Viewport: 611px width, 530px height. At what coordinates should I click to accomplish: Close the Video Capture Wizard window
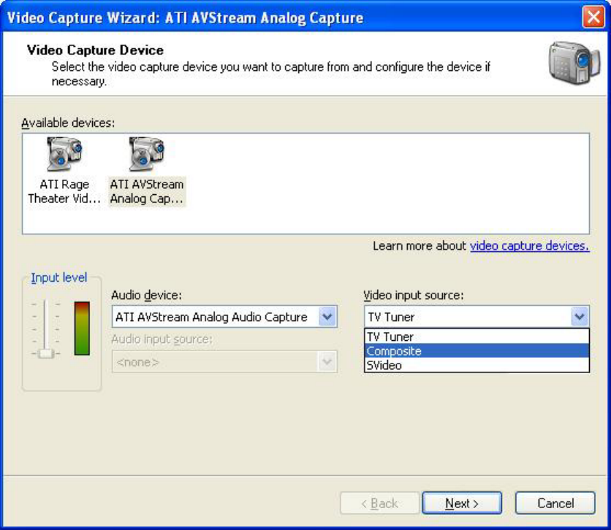coord(593,18)
